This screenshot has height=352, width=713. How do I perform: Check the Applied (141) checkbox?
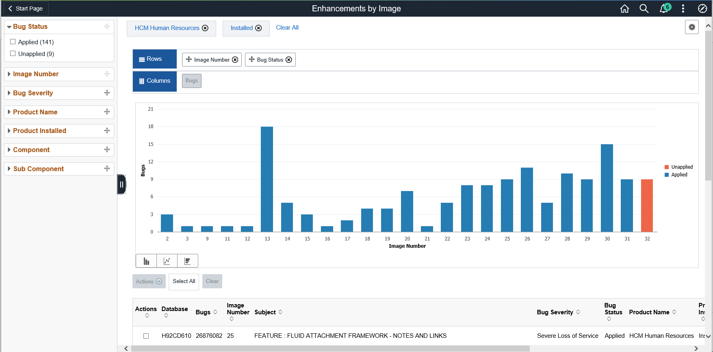point(13,42)
